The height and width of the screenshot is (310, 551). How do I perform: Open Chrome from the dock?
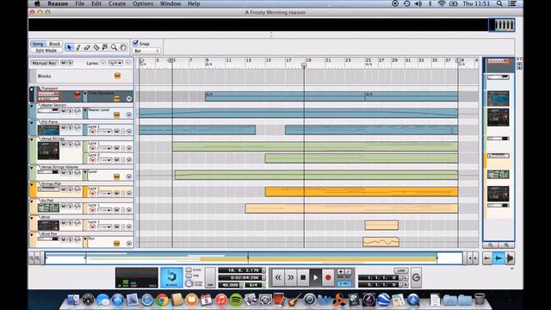(162, 300)
